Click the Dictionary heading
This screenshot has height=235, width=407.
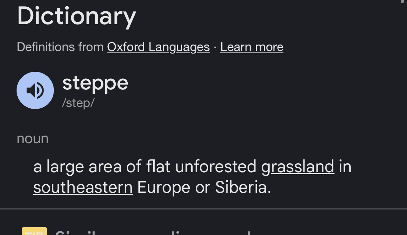(77, 16)
